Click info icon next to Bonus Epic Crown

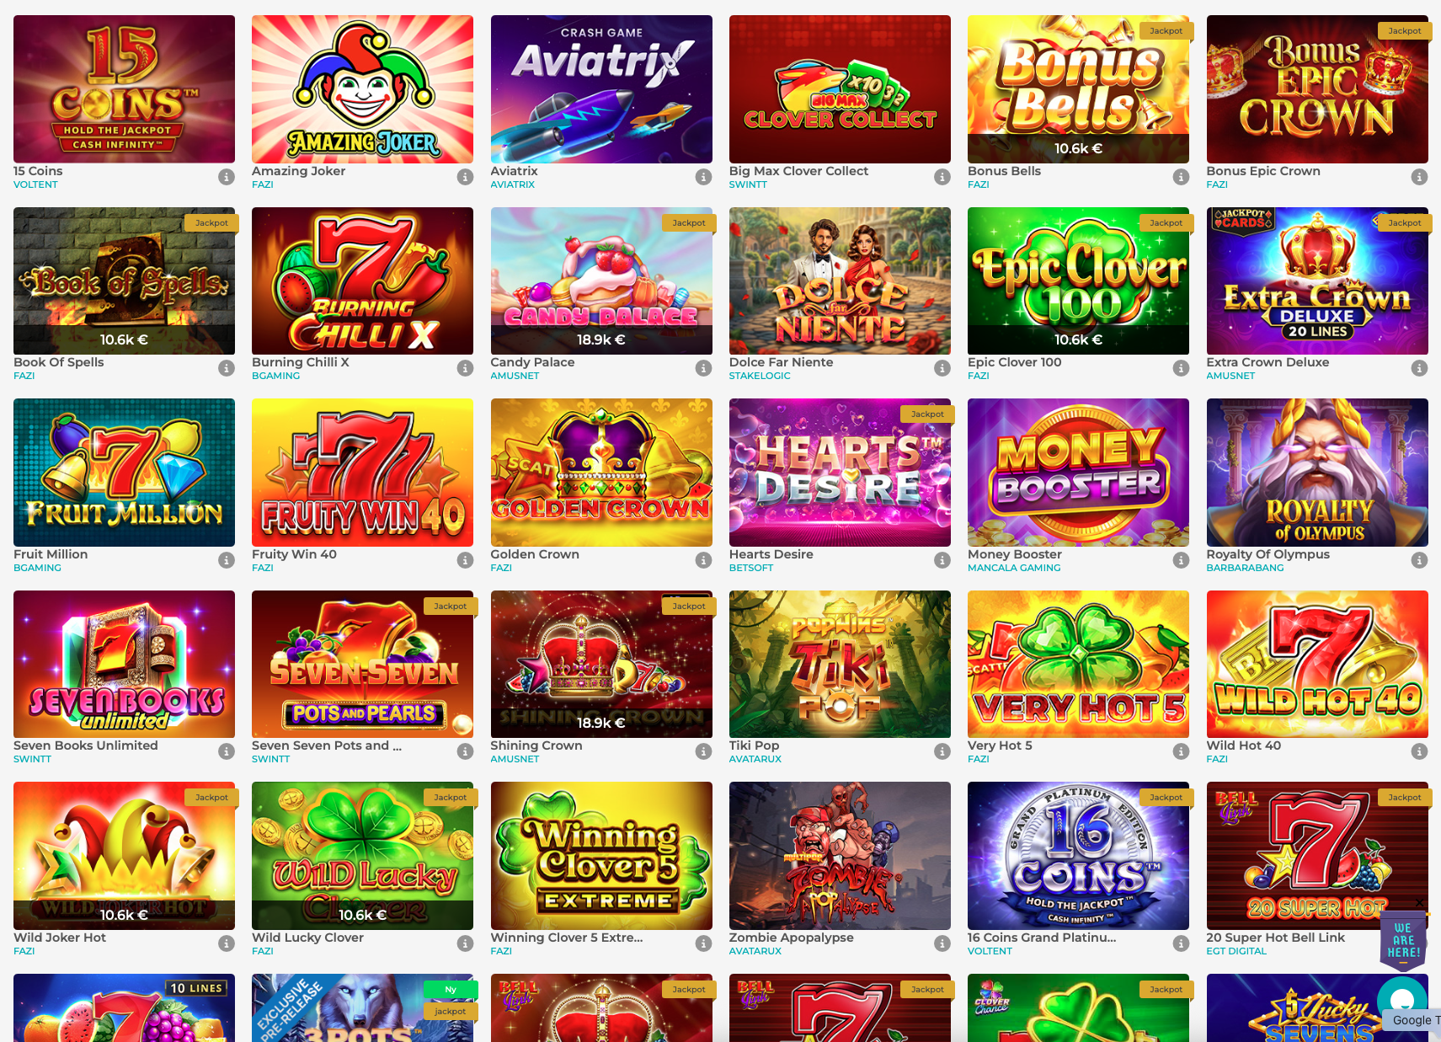point(1419,177)
